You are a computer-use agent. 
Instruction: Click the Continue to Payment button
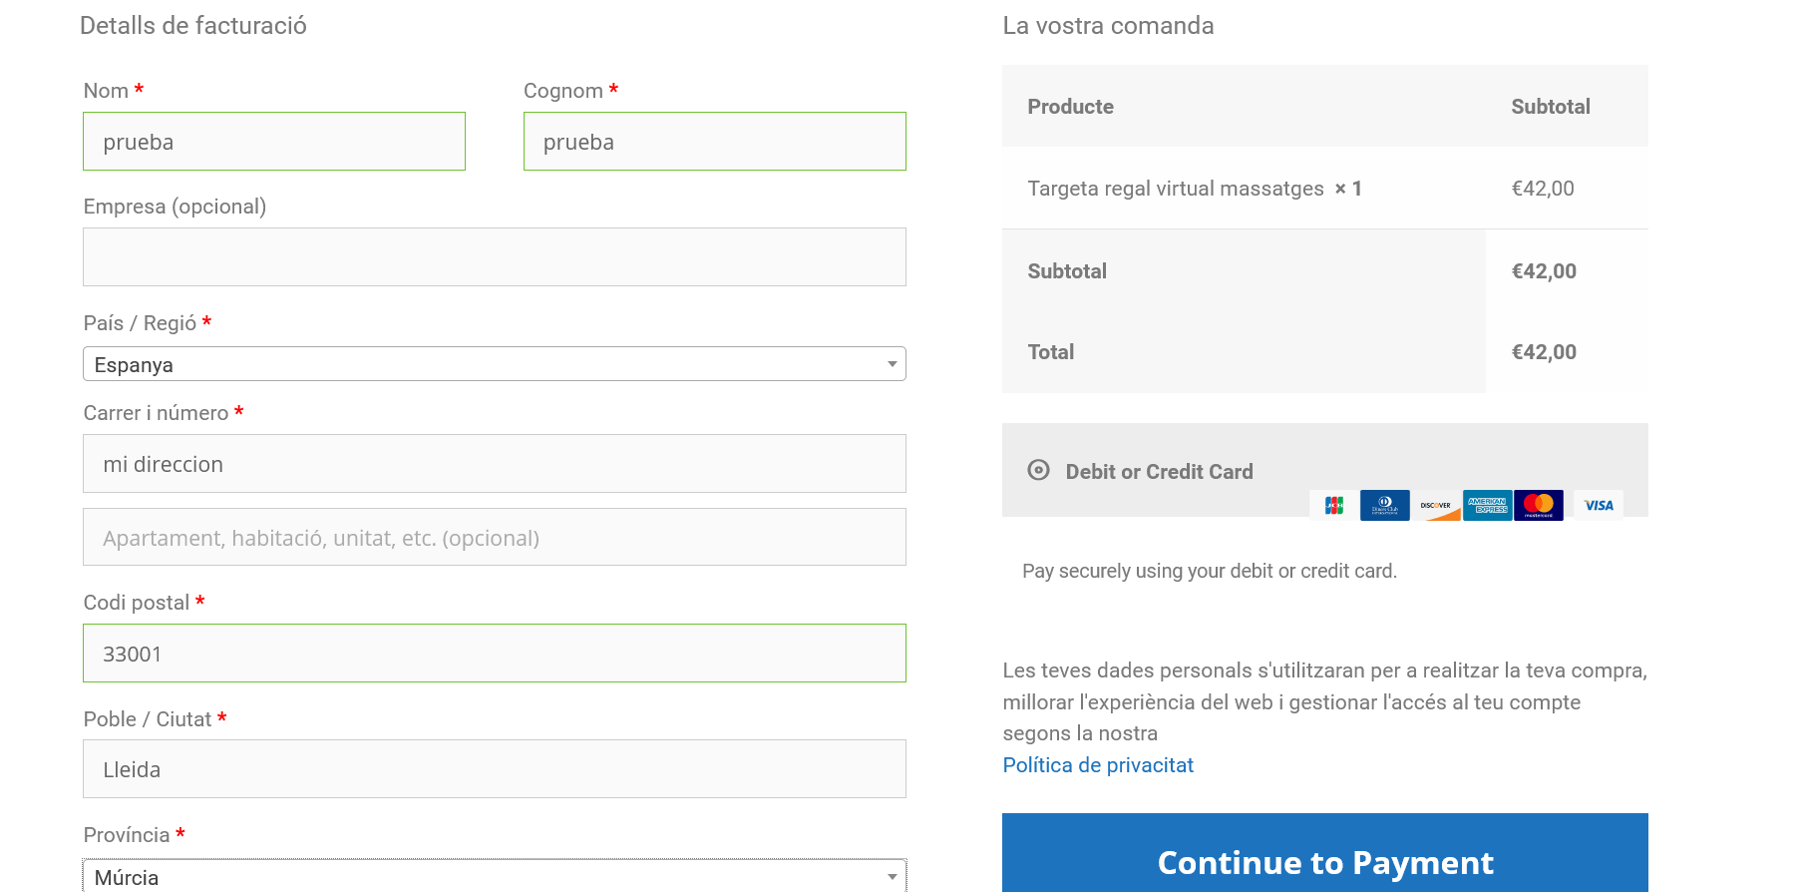tap(1325, 853)
